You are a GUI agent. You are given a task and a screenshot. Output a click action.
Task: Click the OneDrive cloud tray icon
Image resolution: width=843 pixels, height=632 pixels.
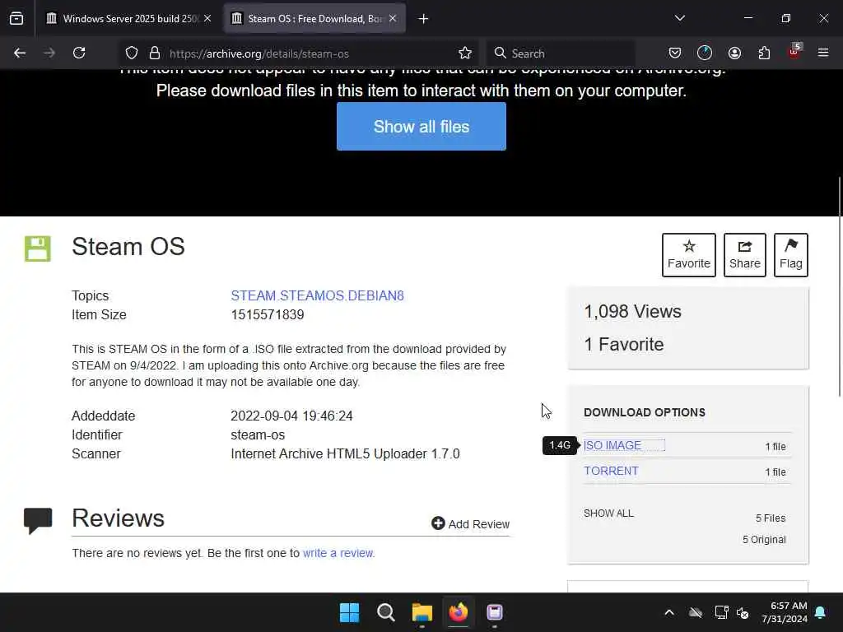(x=696, y=612)
